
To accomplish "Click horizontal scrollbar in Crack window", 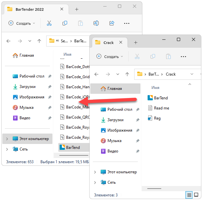I will point(154,189).
